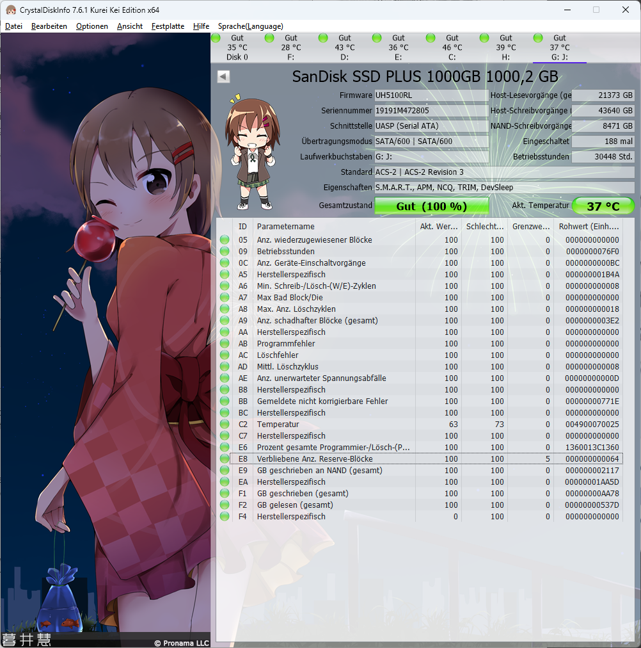The height and width of the screenshot is (648, 641).
Task: Click the previous-disk back arrow icon
Action: coord(223,76)
